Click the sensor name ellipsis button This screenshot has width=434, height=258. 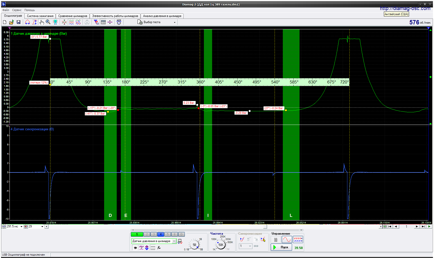[x=174, y=241]
